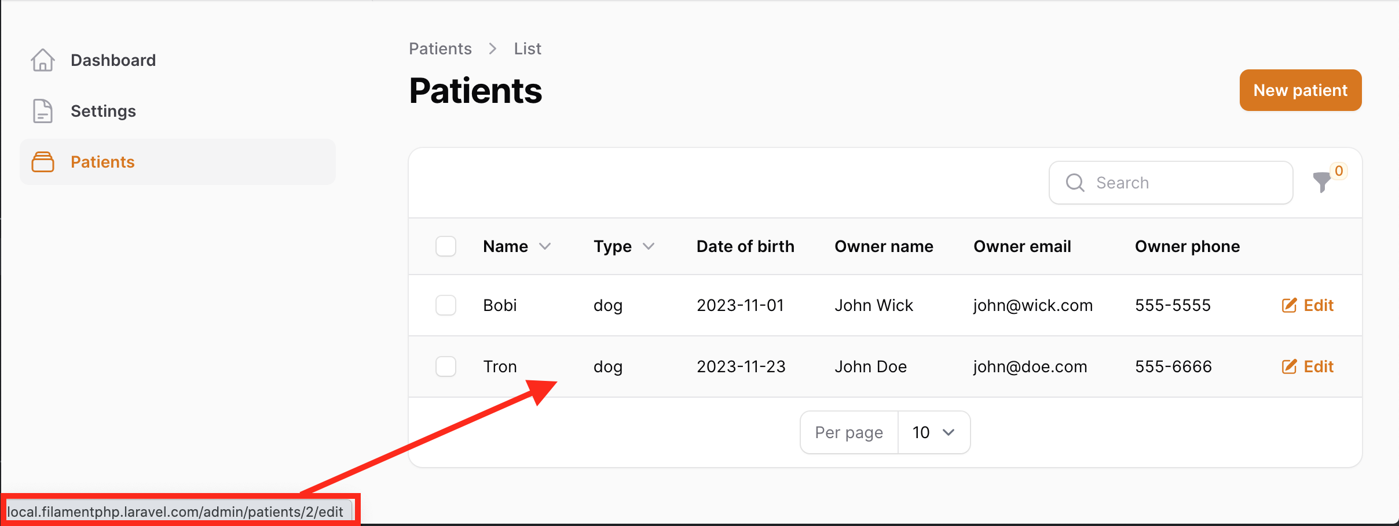This screenshot has width=1399, height=526.
Task: Click the search magnifier icon
Action: click(x=1075, y=183)
